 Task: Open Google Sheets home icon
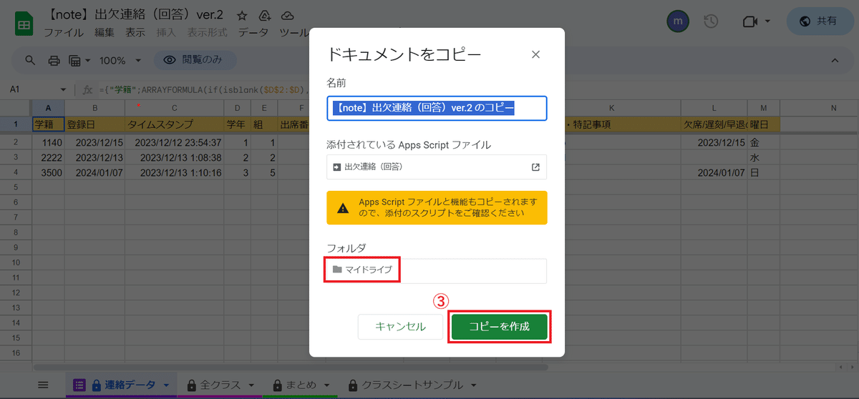pos(24,24)
